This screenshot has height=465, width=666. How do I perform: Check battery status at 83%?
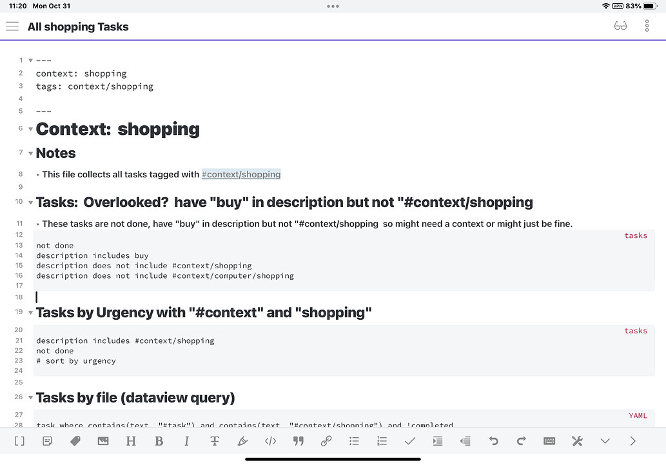(x=642, y=6)
